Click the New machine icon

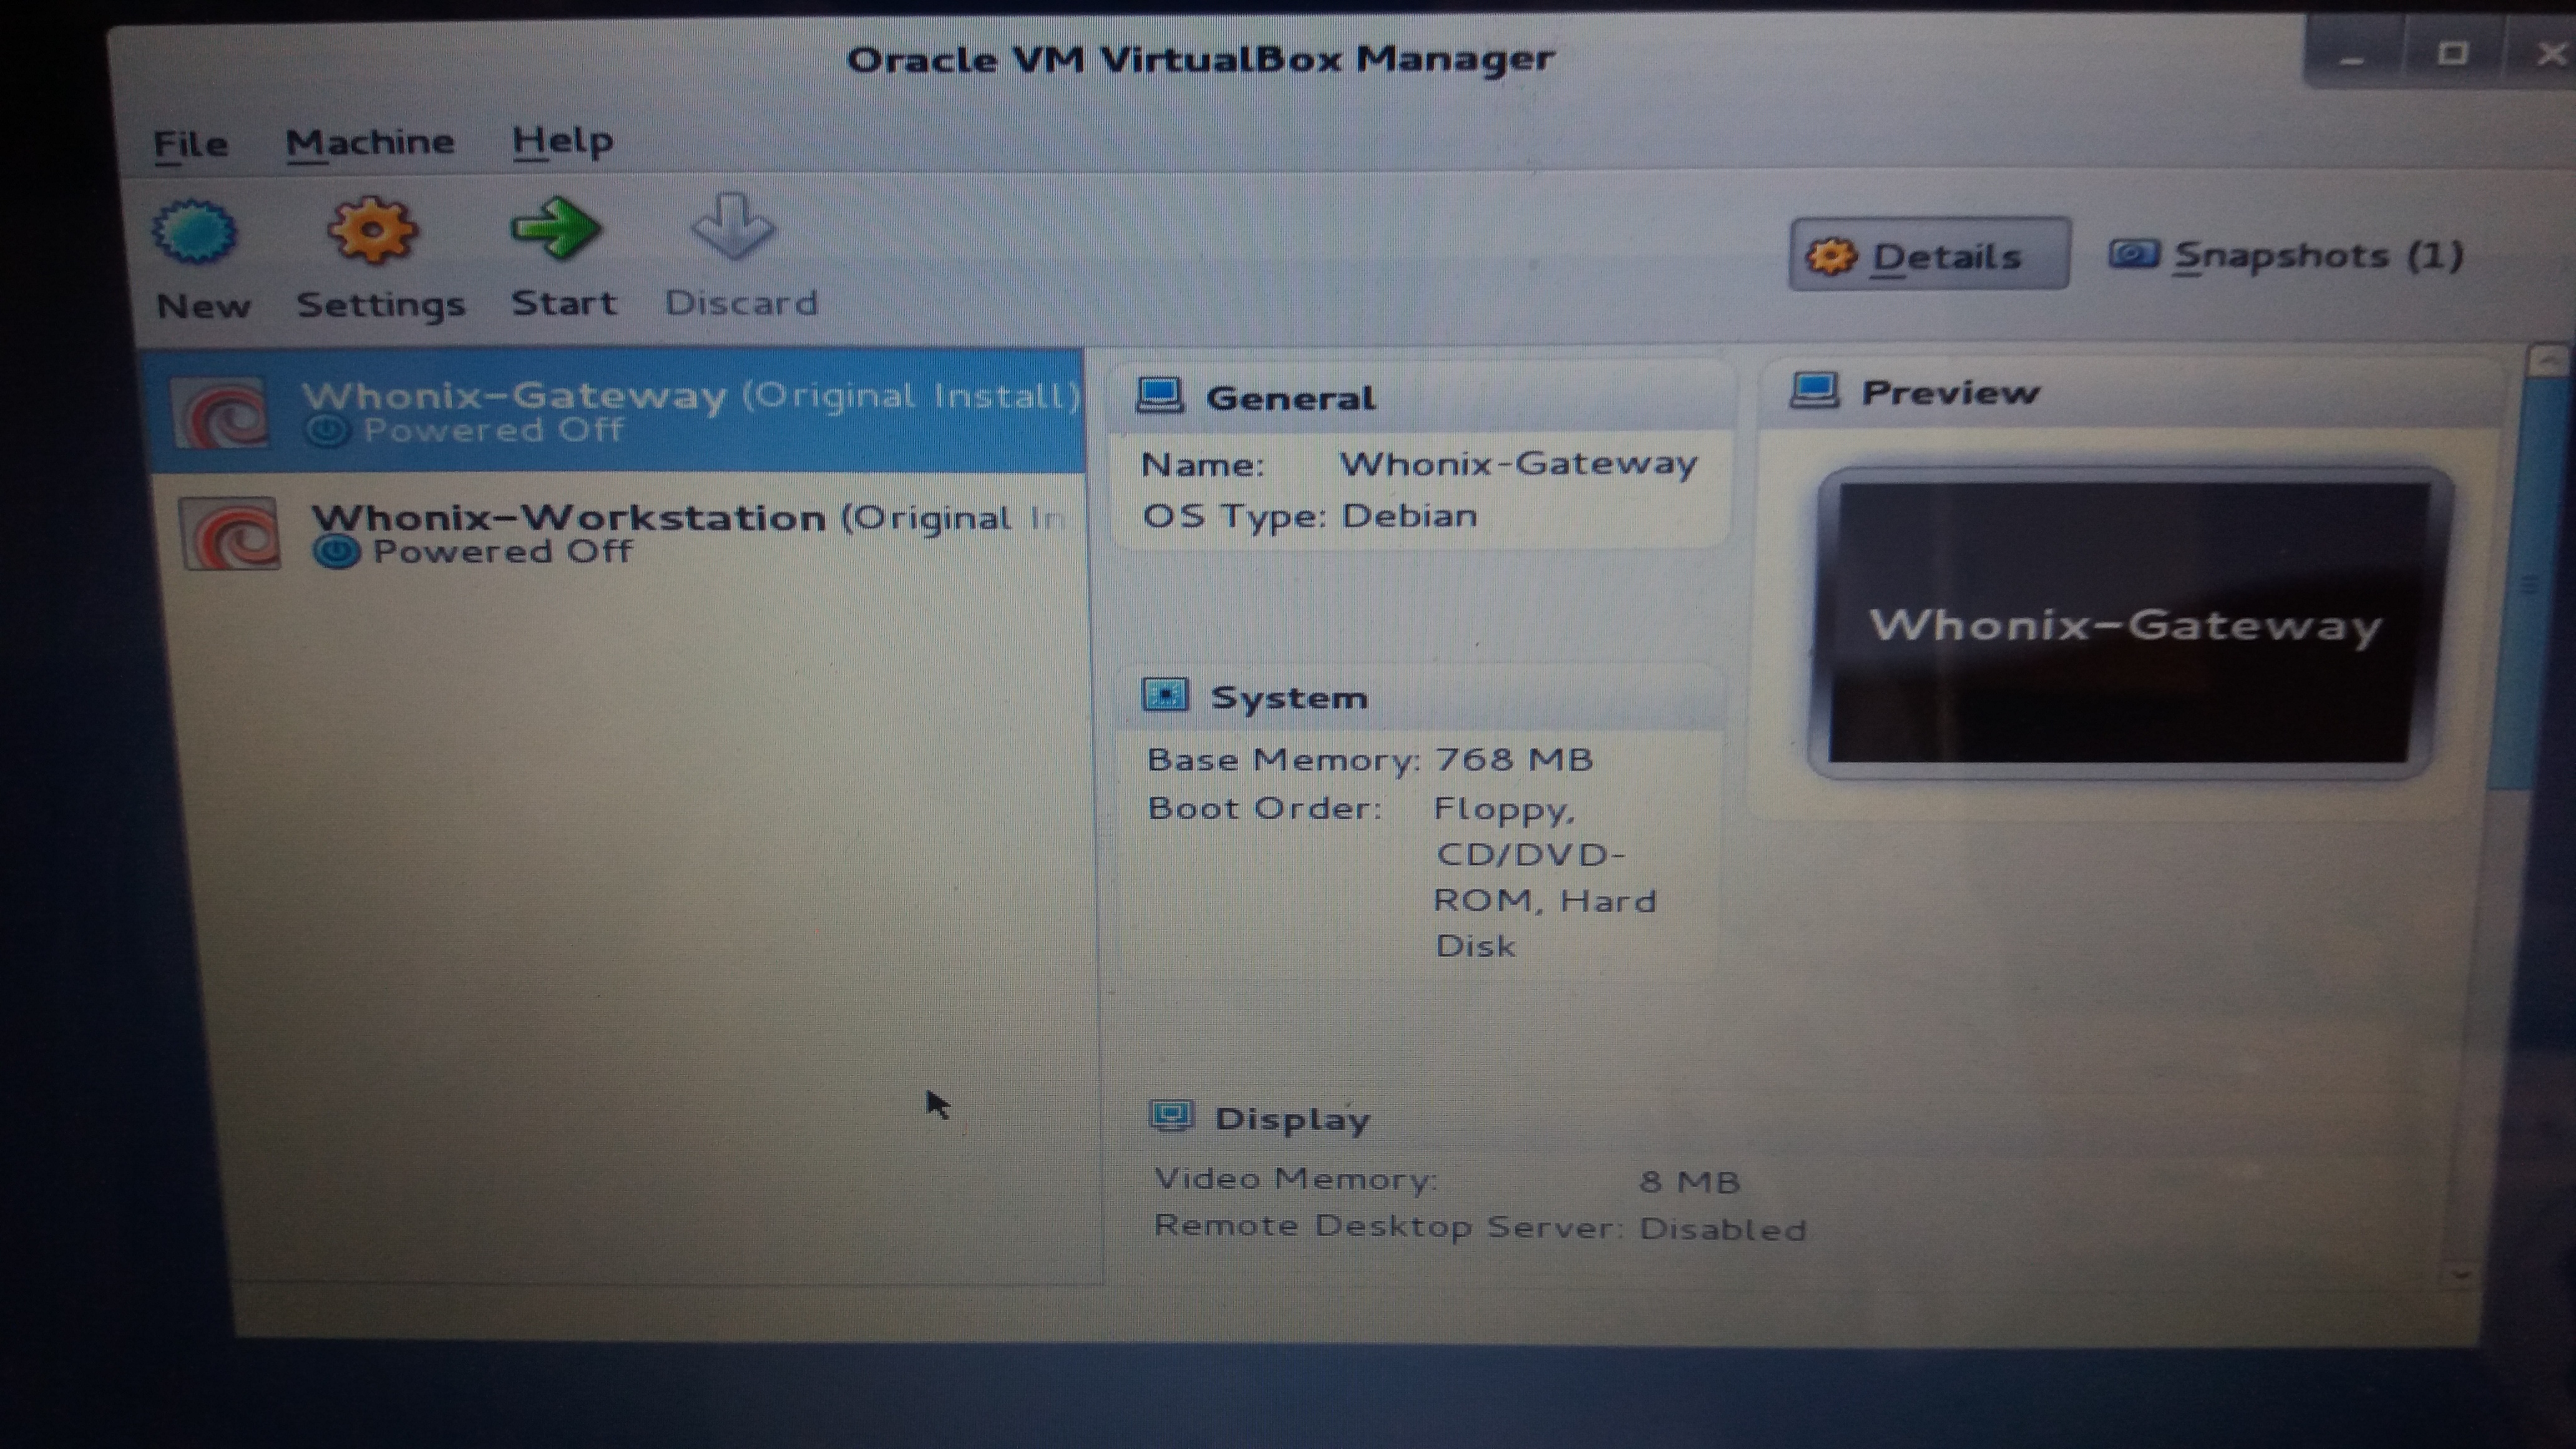pyautogui.click(x=195, y=232)
